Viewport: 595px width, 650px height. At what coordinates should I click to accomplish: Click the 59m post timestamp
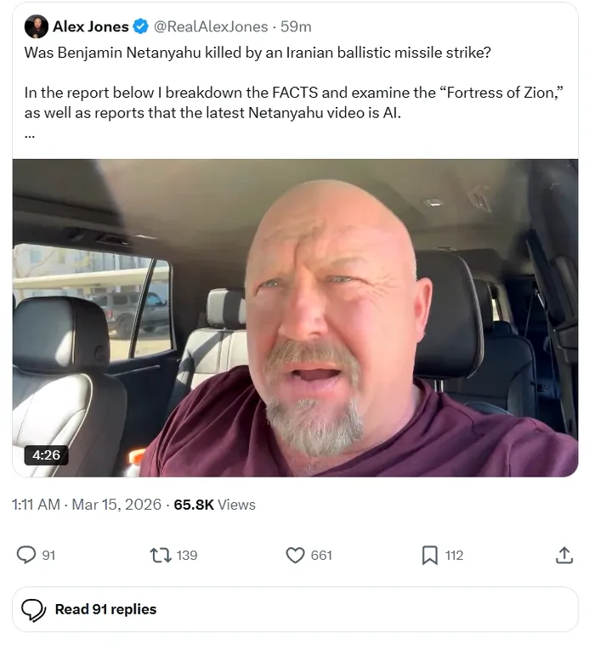coord(297,27)
